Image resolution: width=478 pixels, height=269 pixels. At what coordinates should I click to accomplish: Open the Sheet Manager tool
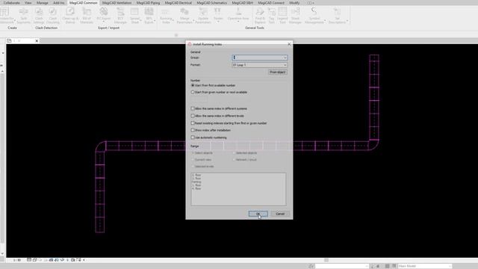(295, 16)
